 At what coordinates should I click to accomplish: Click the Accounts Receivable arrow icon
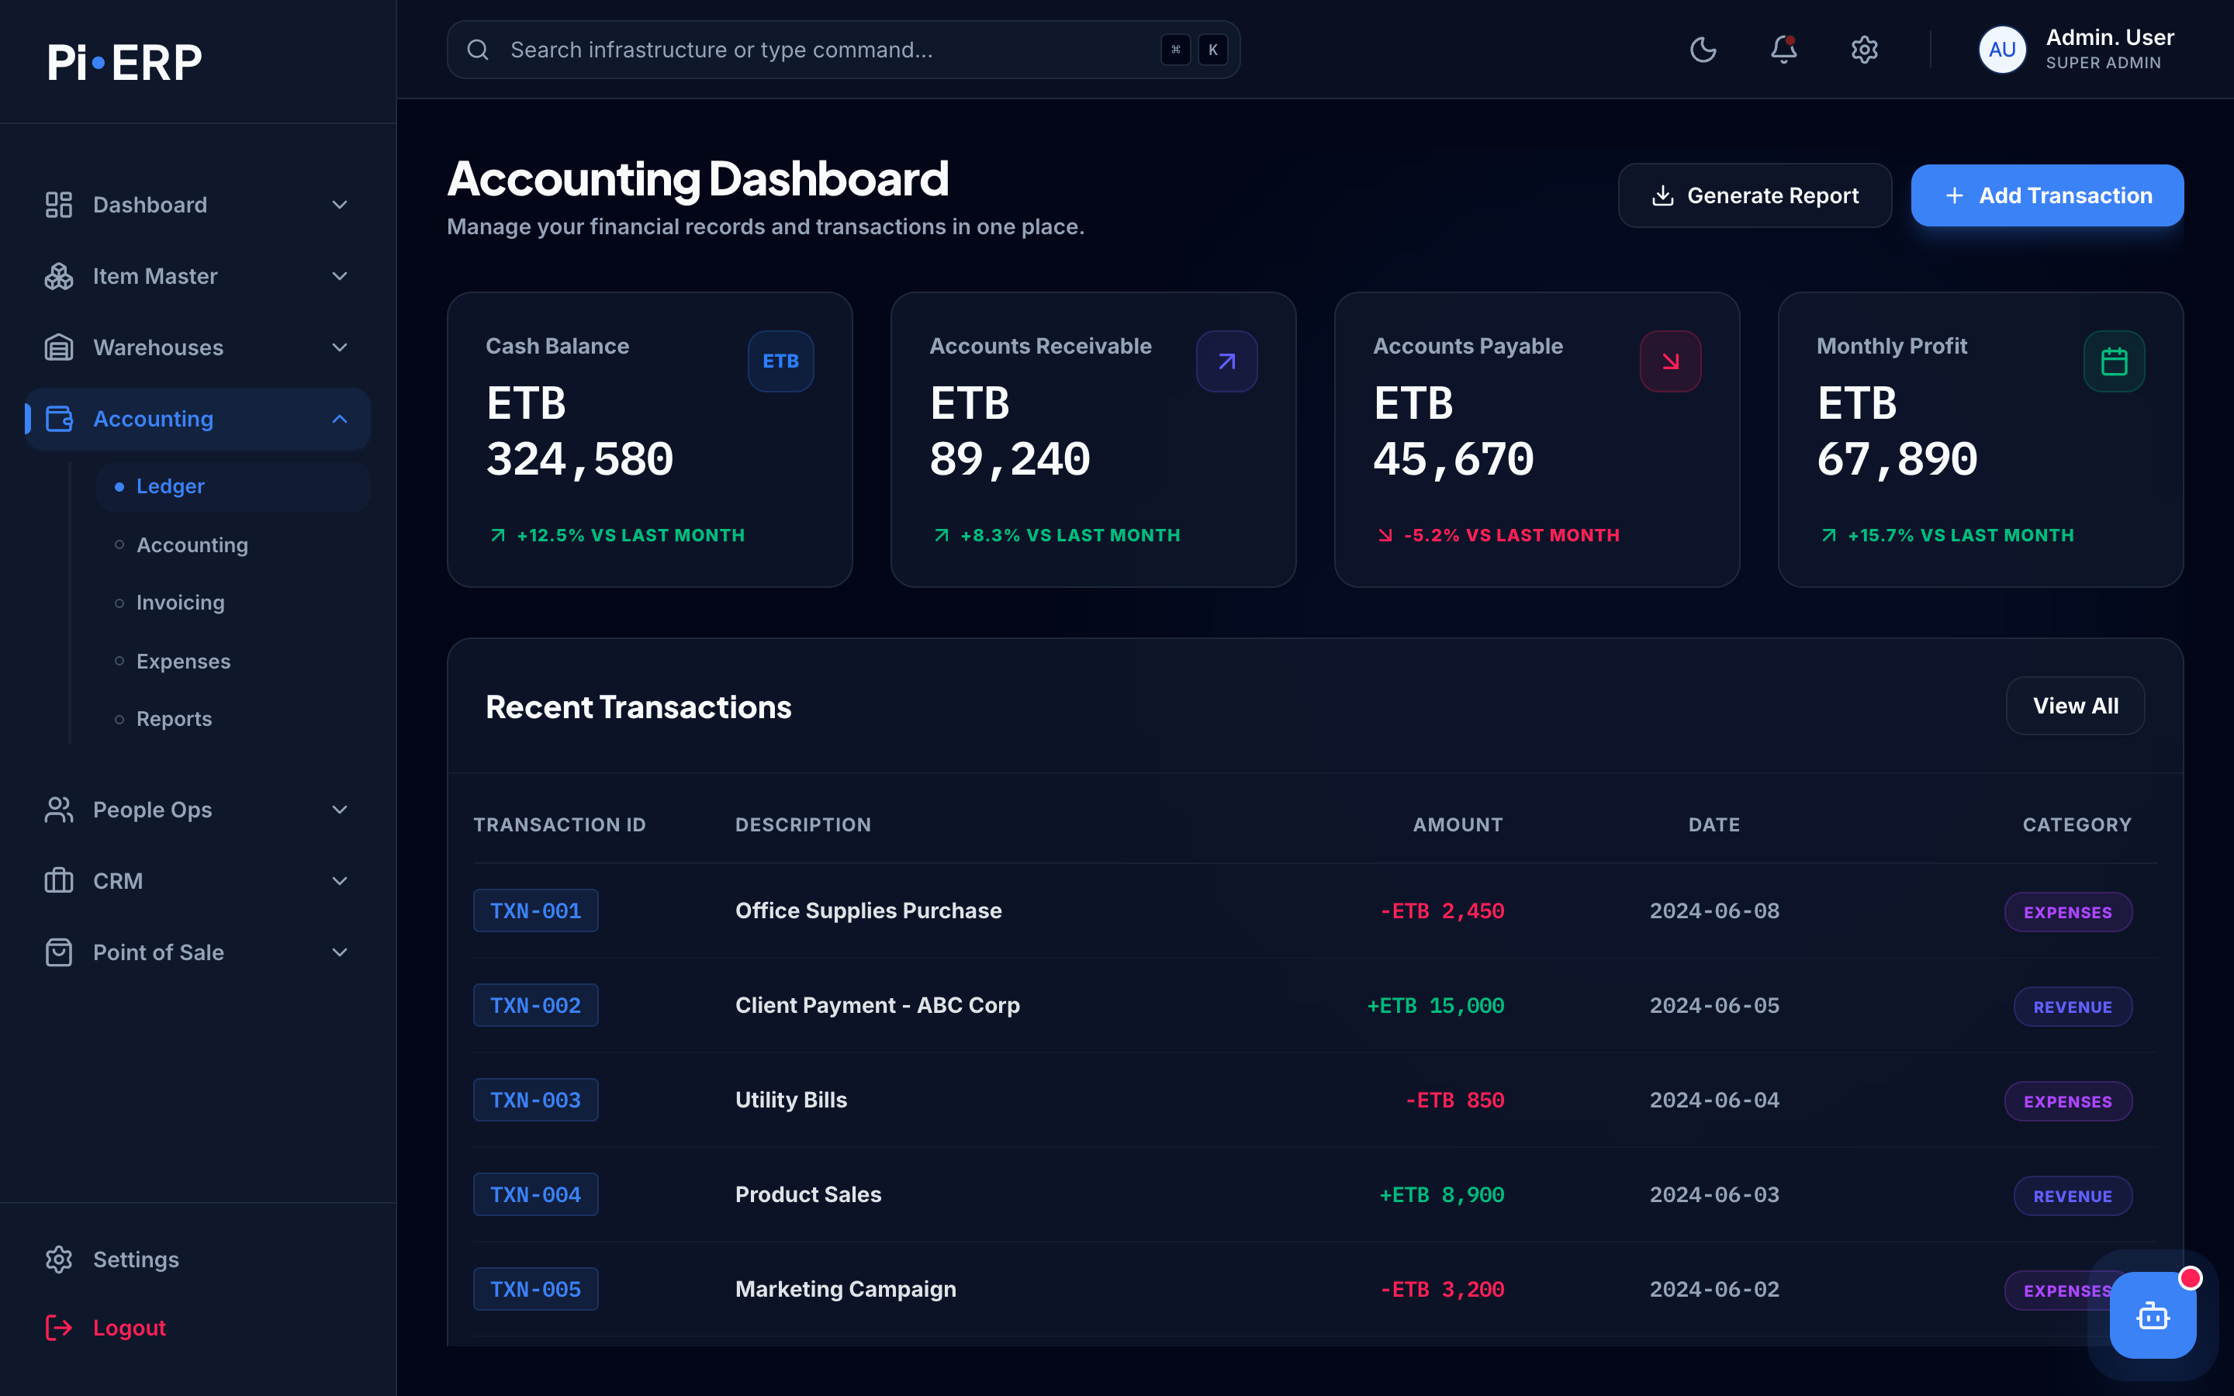[1227, 361]
